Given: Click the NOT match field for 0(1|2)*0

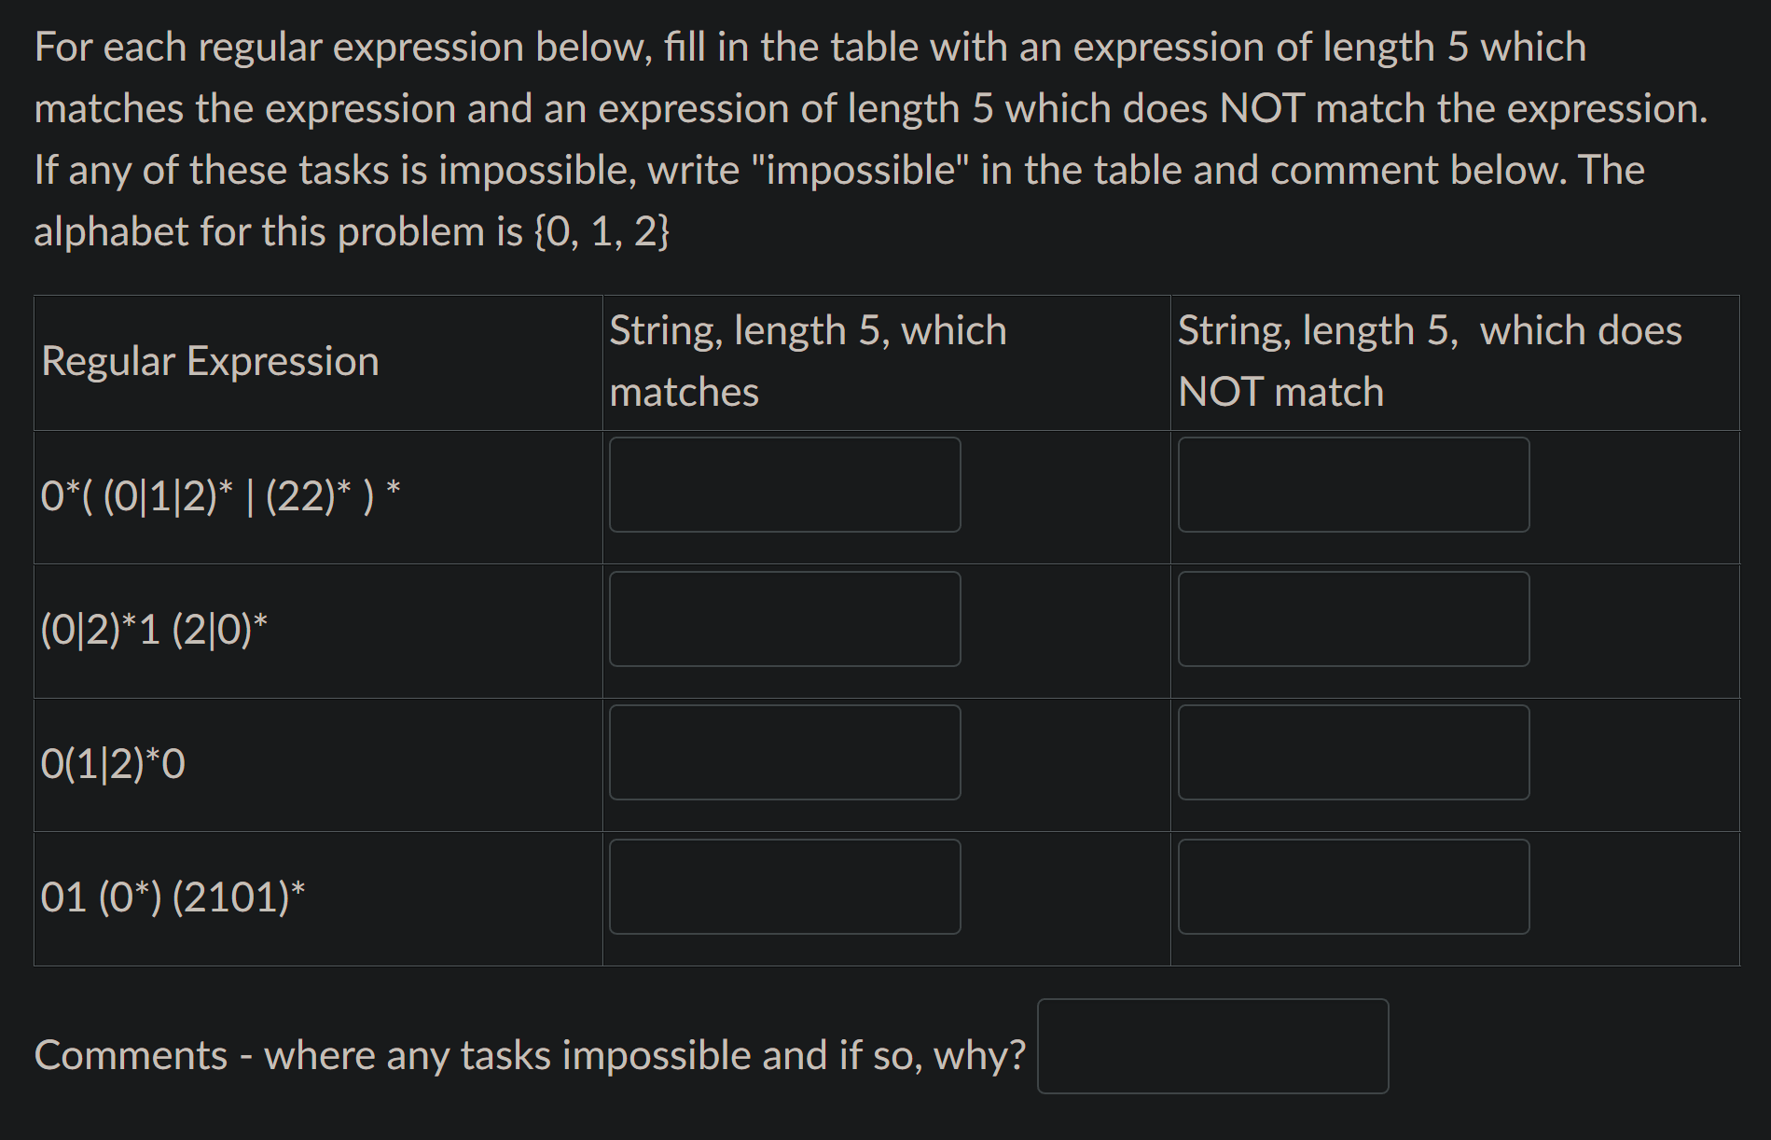Looking at the screenshot, I should pos(1353,752).
